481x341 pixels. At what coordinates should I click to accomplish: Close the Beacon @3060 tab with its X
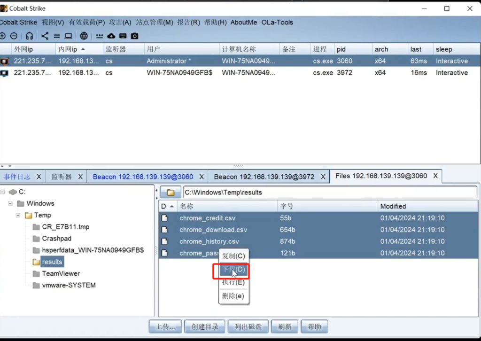[x=202, y=177]
